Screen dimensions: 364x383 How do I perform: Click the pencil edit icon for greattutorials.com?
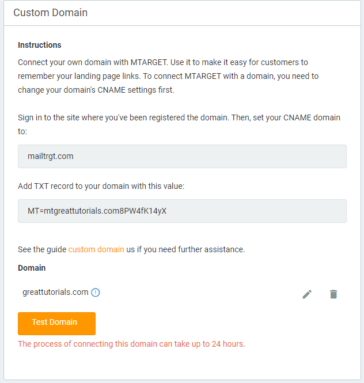pos(307,294)
